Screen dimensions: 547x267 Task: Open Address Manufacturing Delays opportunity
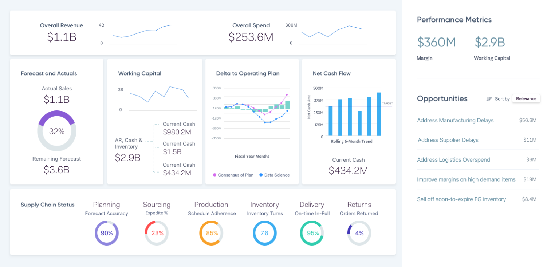pyautogui.click(x=455, y=120)
